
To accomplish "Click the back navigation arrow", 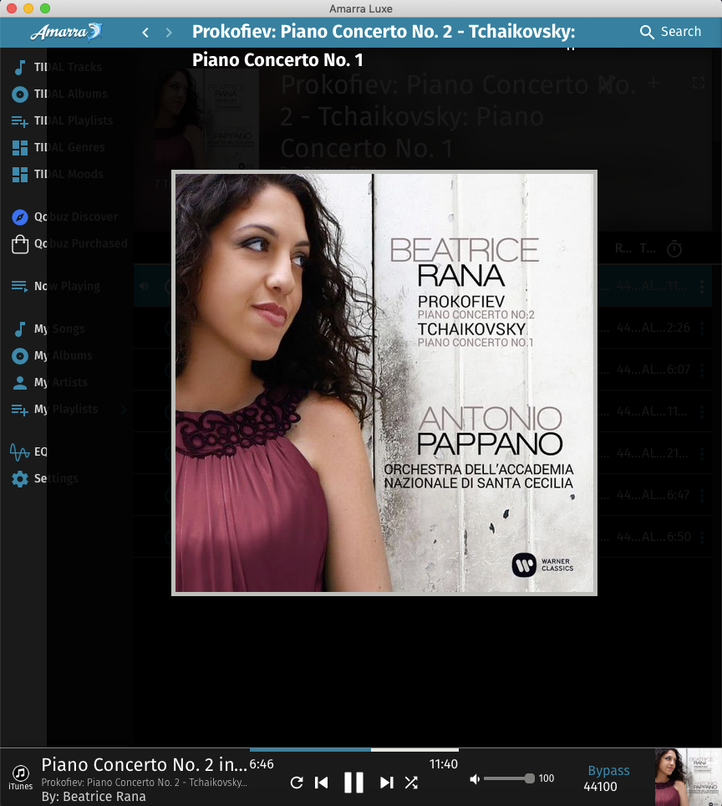I will (x=145, y=33).
